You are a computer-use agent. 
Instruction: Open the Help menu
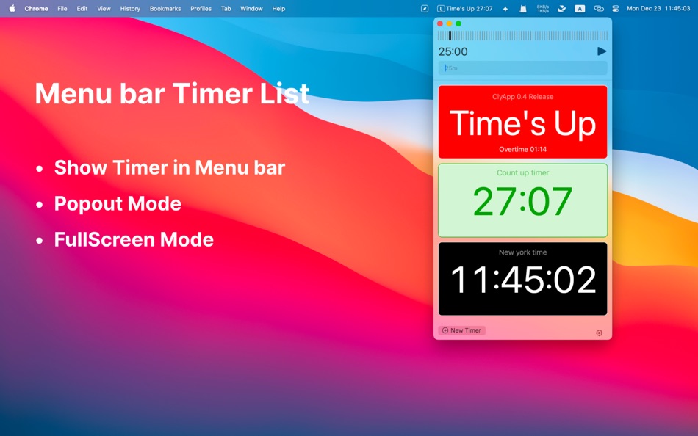click(278, 9)
